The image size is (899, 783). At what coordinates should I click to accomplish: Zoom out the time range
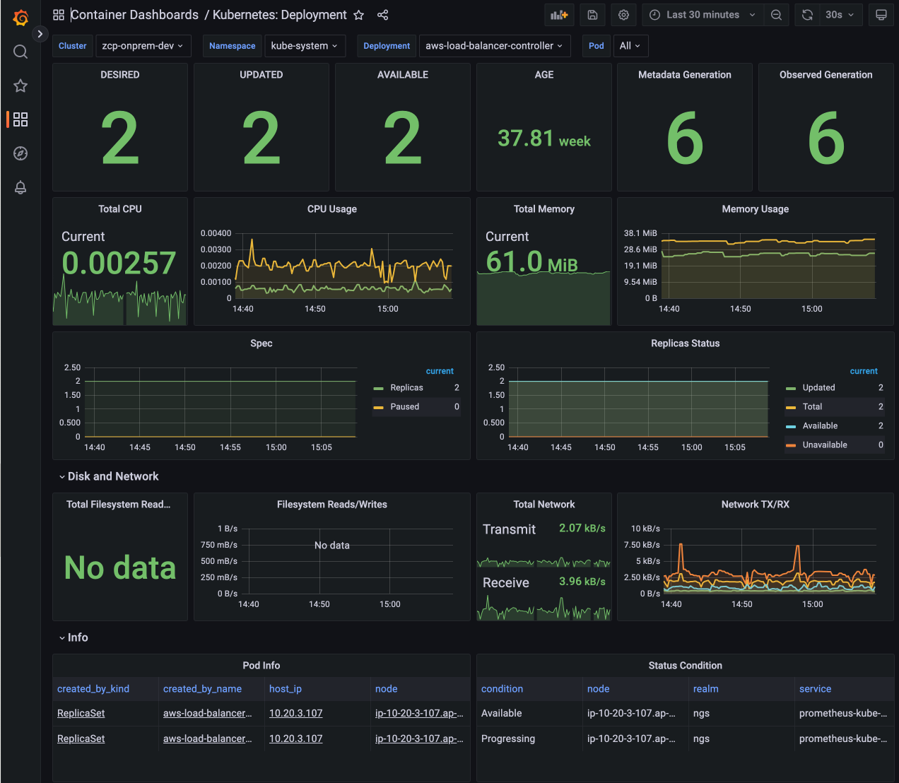[776, 15]
